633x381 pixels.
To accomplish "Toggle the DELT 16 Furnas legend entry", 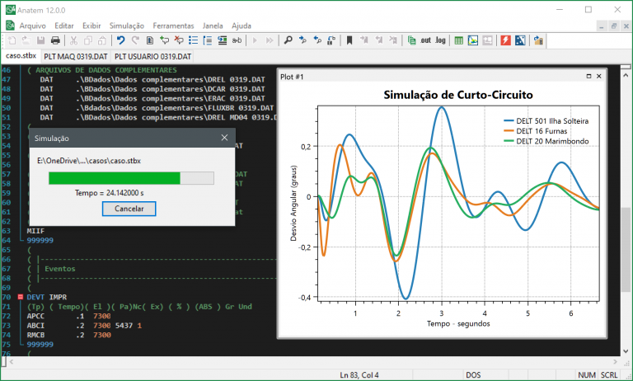I will click(542, 131).
